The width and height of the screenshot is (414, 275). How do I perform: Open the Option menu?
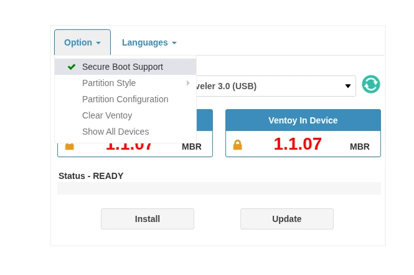click(x=82, y=42)
